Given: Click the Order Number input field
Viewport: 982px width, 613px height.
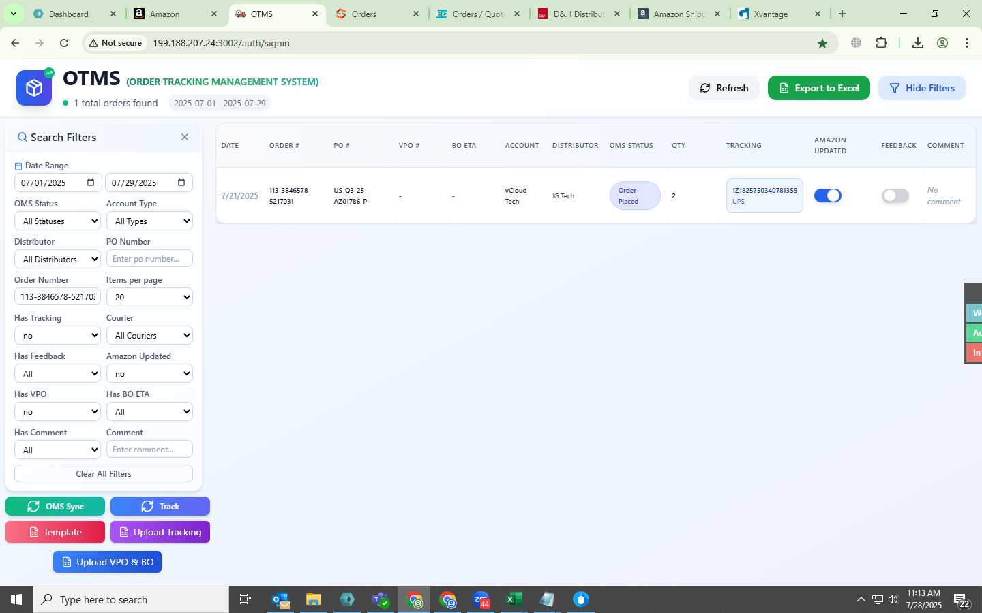Looking at the screenshot, I should [x=57, y=297].
